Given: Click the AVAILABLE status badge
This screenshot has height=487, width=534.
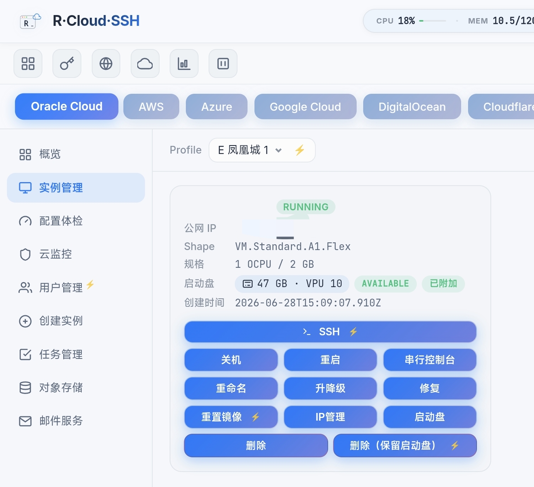Looking at the screenshot, I should point(386,284).
